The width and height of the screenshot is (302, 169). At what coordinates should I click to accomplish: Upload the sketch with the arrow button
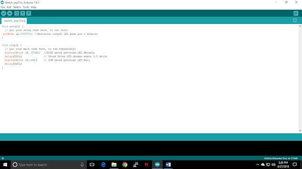tap(9, 13)
